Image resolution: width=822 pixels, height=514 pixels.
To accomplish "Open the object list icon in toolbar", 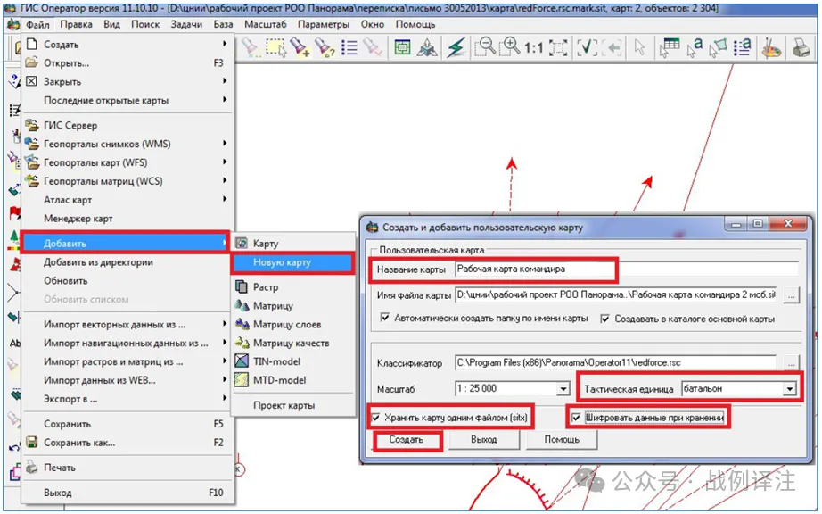I will [x=349, y=47].
